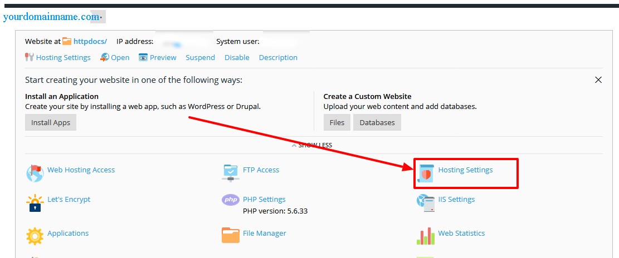Open the httpdocs/ folder link

pyautogui.click(x=90, y=41)
